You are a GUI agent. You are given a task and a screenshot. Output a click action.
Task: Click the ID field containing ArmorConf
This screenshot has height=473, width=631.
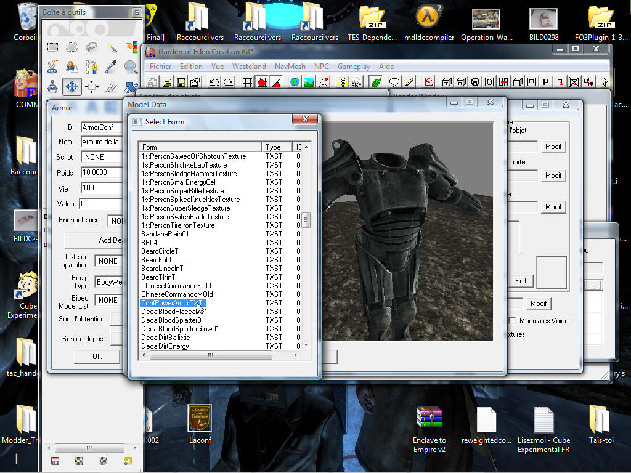click(x=102, y=127)
